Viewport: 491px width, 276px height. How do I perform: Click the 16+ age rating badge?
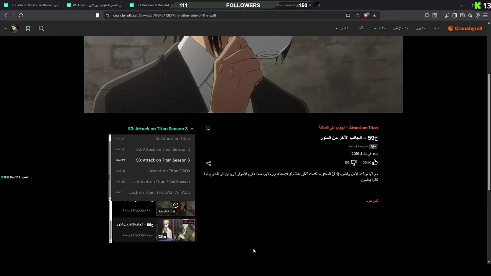(x=373, y=146)
